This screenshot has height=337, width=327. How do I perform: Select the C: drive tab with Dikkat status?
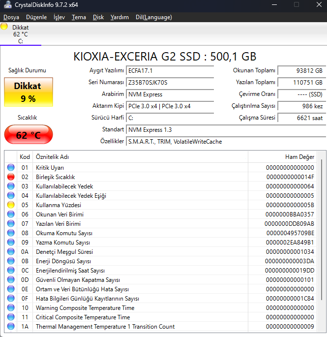coord(21,34)
